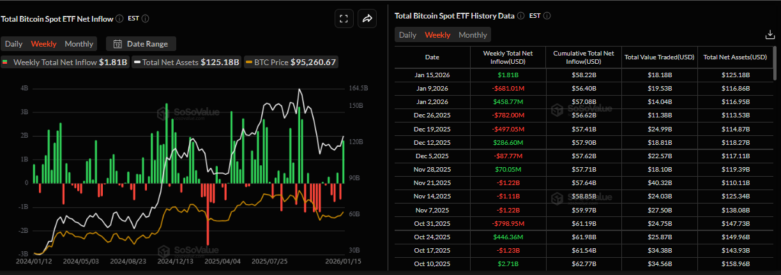Toggle Total Net Assets line on chart
The image size is (781, 275).
[x=186, y=63]
